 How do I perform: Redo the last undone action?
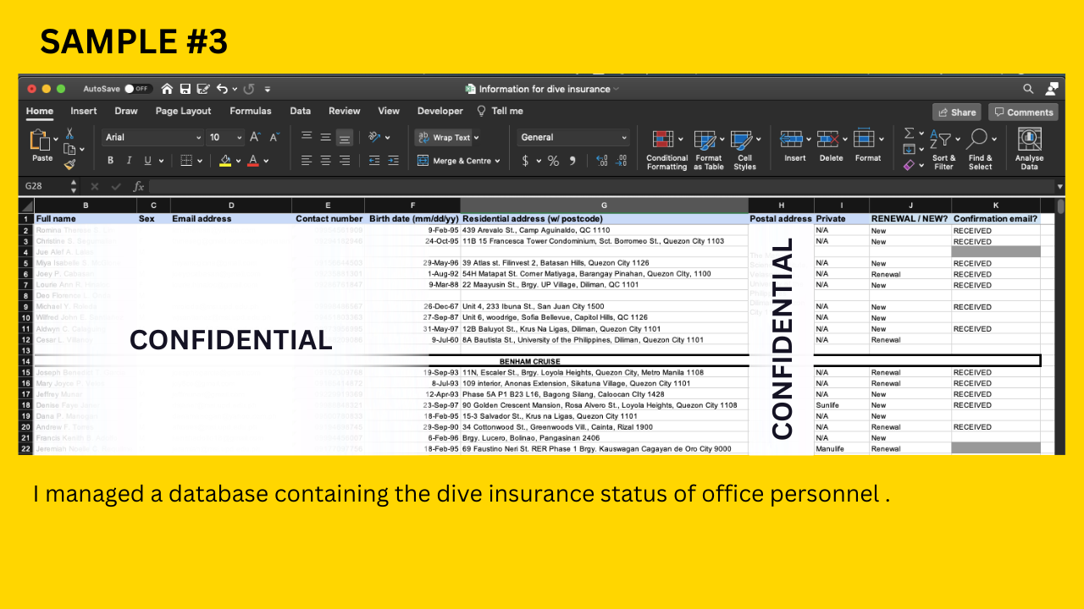click(x=249, y=89)
